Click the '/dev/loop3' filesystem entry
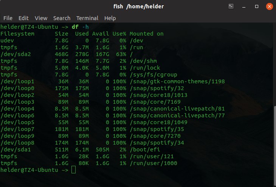The height and width of the screenshot is (187, 276). pos(17,102)
